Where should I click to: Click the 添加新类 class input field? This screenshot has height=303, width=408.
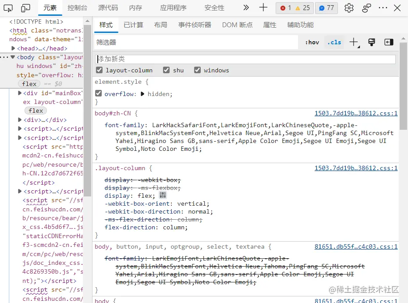tap(245, 59)
